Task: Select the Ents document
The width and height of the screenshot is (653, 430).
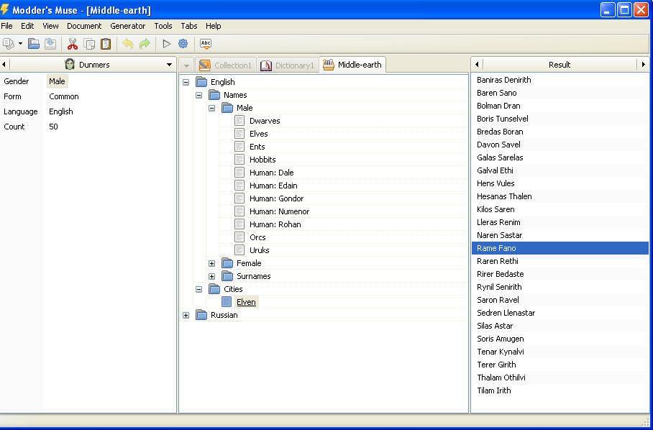Action: click(257, 147)
